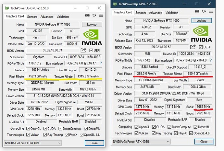Open the Advanced tab in the Gigabyte window
Image resolution: width=224 pixels, height=151 pixels.
[x=47, y=17]
